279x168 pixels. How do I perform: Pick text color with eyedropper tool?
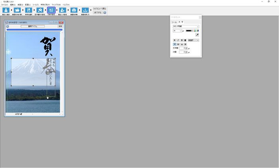[x=197, y=35]
